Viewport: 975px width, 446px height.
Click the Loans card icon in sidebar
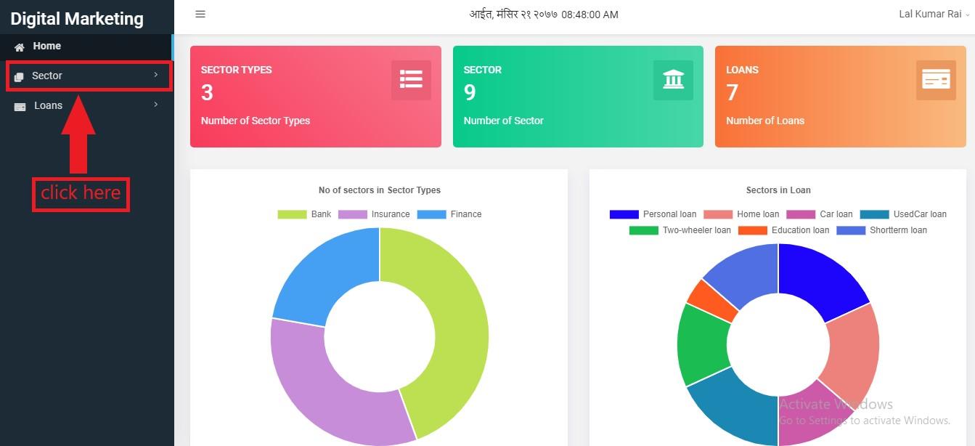click(20, 106)
